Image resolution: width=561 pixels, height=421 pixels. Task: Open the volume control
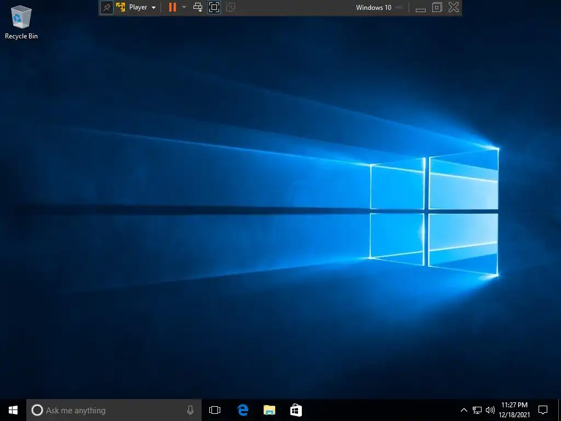pyautogui.click(x=490, y=410)
